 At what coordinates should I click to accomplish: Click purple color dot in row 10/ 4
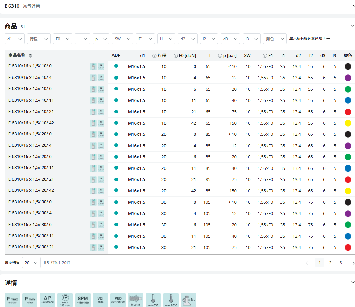point(348,78)
